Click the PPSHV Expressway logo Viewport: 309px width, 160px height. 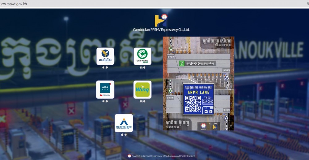pos(161,20)
